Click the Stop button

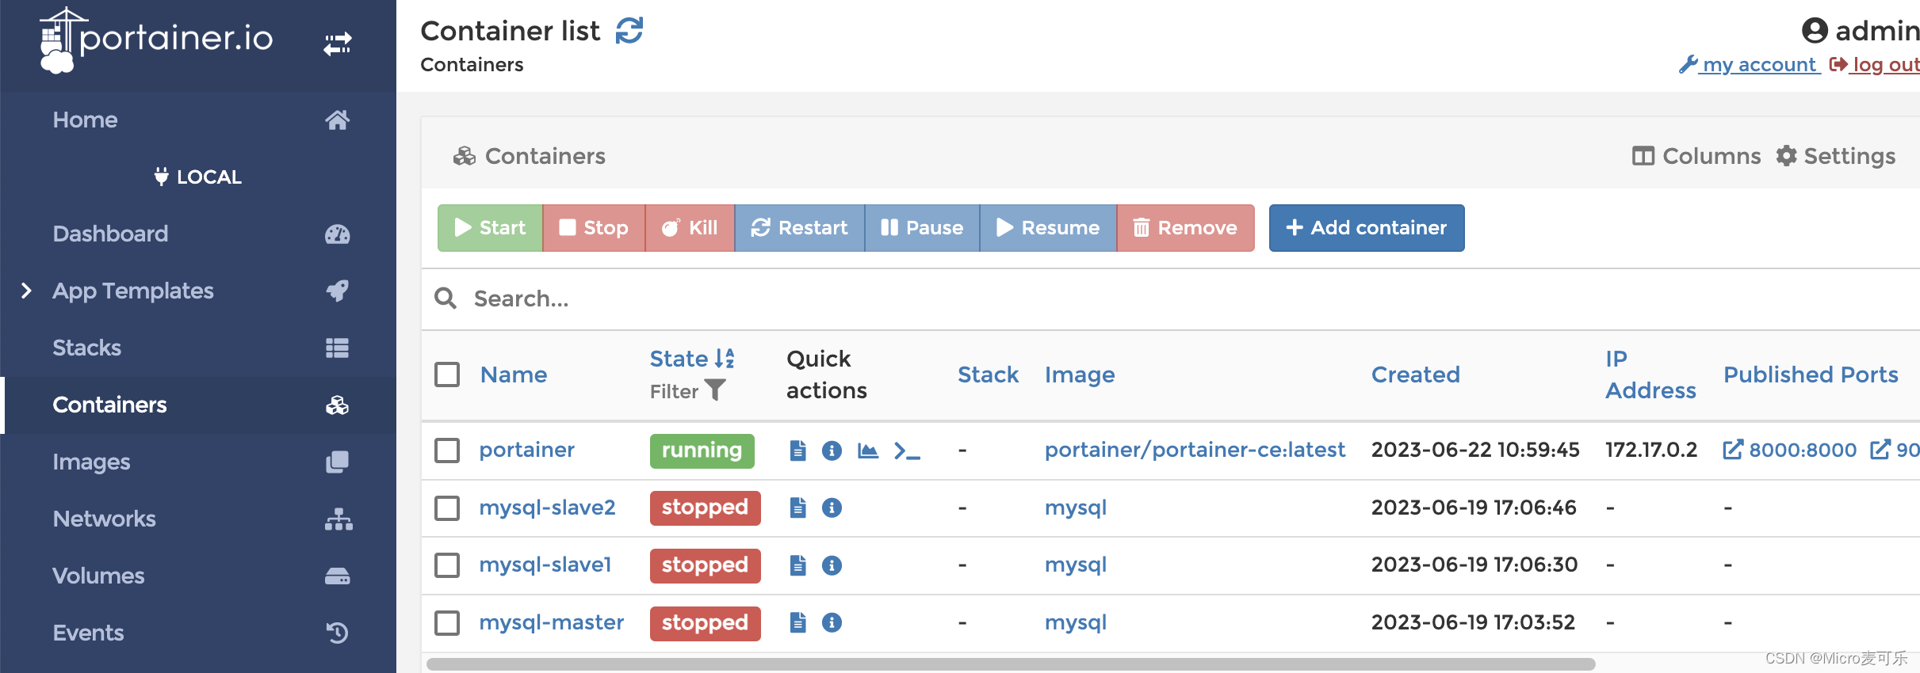coord(594,228)
